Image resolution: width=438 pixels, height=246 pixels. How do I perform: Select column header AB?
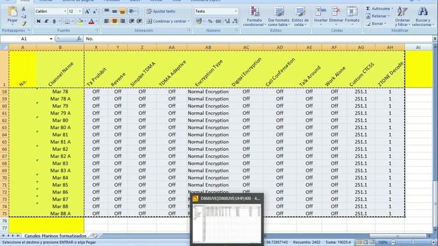[208, 47]
